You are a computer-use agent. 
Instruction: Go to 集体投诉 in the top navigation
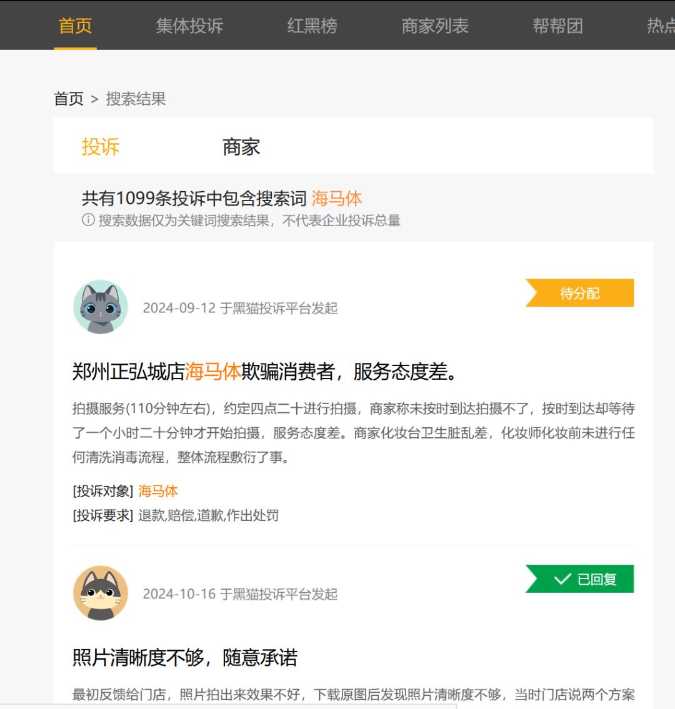(189, 26)
